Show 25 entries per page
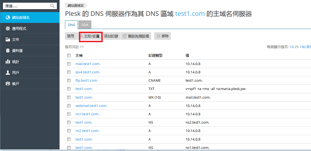This screenshot has width=311, height=151. [297, 47]
